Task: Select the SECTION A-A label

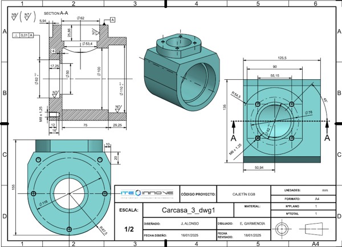Action: (x=55, y=11)
